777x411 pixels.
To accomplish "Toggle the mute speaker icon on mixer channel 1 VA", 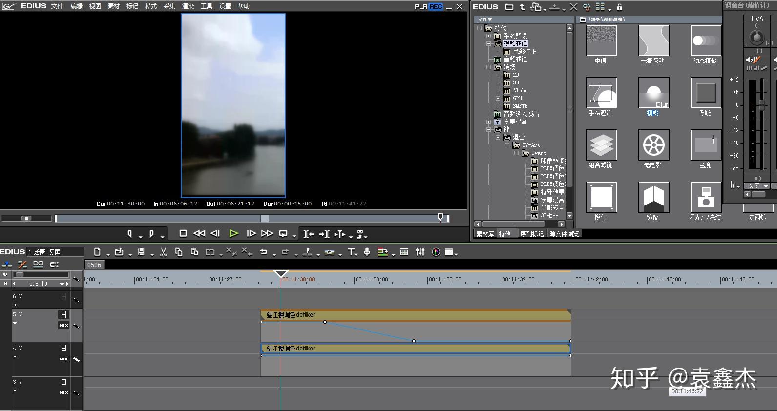I will (749, 60).
